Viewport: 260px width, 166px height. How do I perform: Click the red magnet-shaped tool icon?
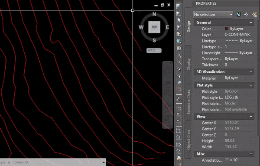pos(179,90)
